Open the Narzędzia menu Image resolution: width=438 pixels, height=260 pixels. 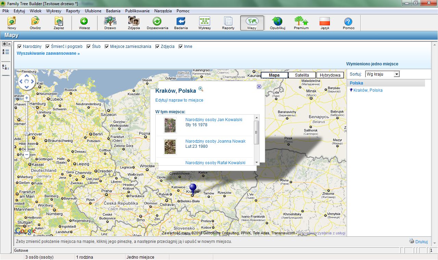[x=163, y=11]
